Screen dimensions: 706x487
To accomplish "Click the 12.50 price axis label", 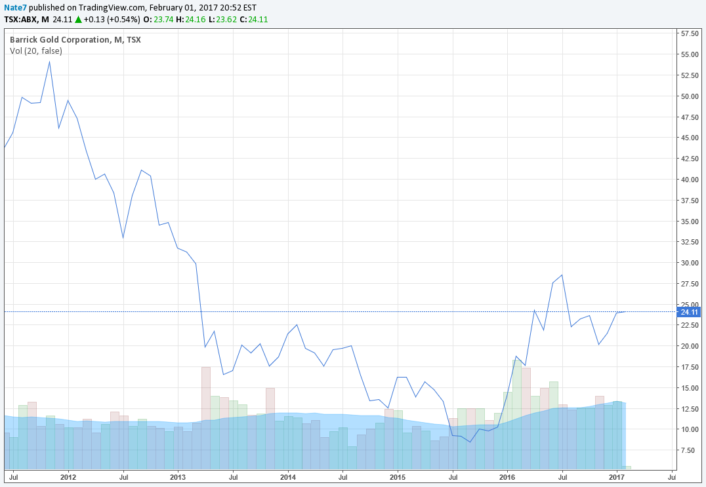I will point(690,409).
